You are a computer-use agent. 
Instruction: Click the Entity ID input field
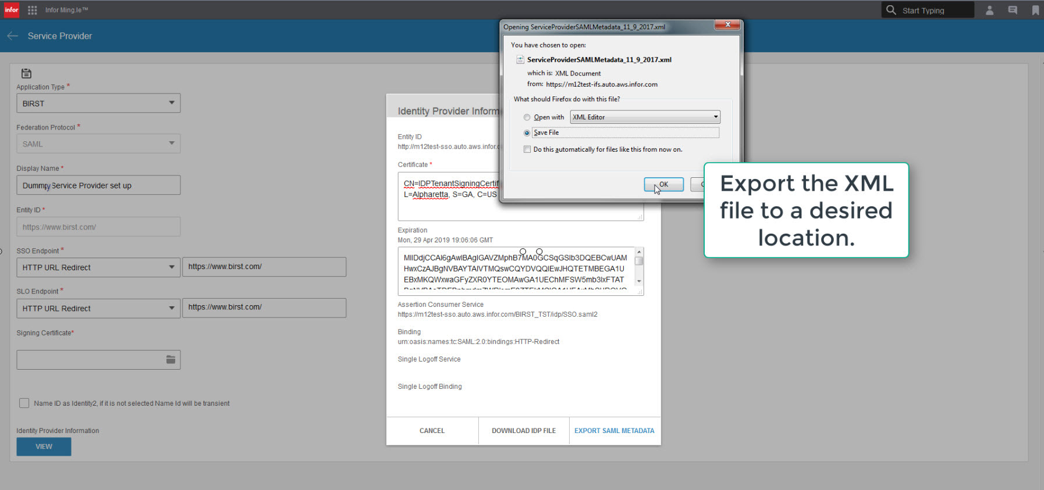98,227
